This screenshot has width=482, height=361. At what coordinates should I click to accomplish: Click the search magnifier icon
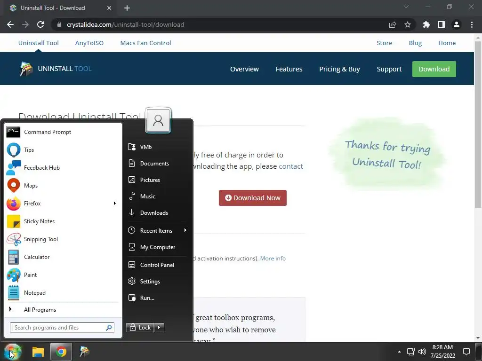point(109,328)
